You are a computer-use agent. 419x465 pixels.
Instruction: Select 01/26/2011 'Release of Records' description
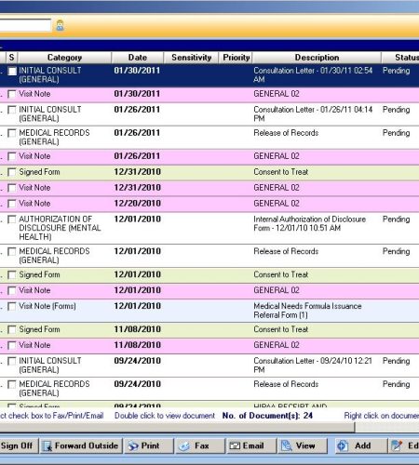click(x=286, y=133)
